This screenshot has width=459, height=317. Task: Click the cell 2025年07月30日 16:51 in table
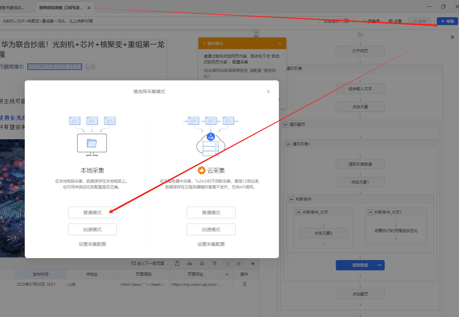[40, 284]
